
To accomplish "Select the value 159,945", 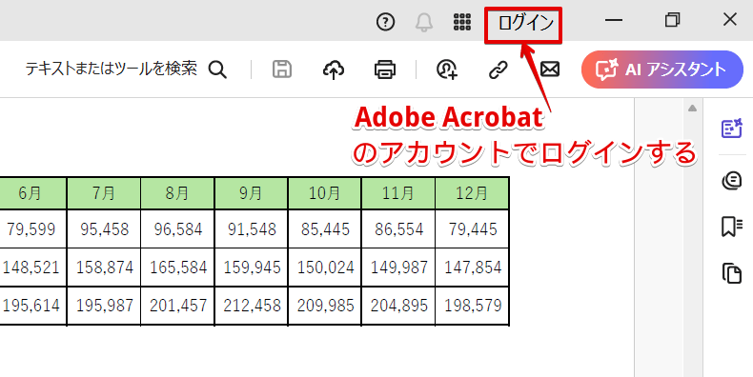I will pyautogui.click(x=252, y=268).
